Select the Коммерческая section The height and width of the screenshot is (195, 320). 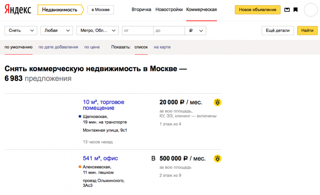(201, 10)
